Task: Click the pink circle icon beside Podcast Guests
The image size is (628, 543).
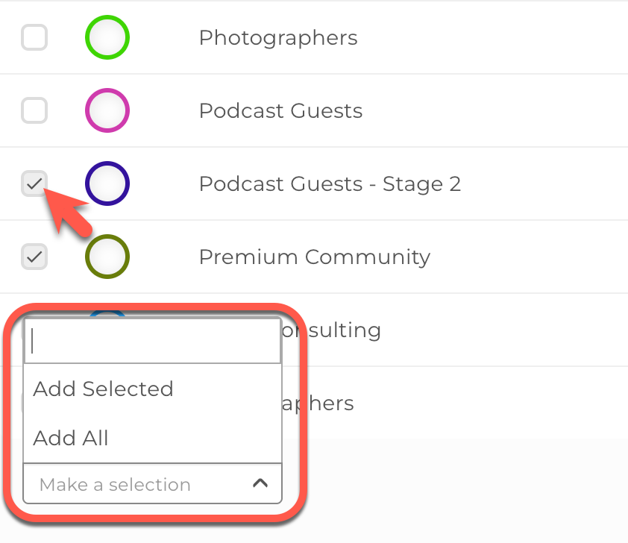Action: click(x=107, y=110)
